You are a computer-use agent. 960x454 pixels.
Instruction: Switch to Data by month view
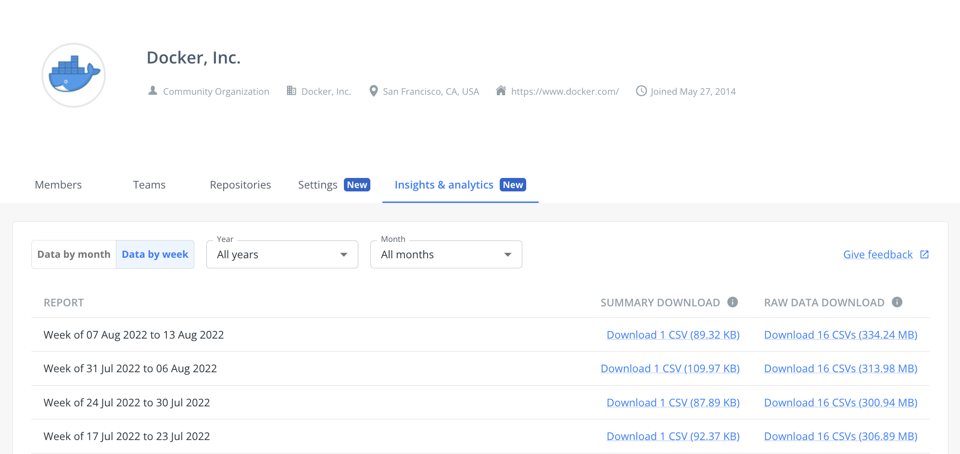point(74,254)
